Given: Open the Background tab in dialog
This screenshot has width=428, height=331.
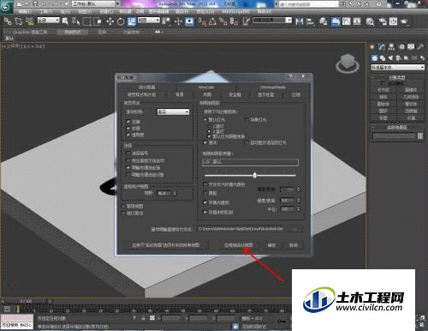Looking at the screenshot, I should 180,94.
